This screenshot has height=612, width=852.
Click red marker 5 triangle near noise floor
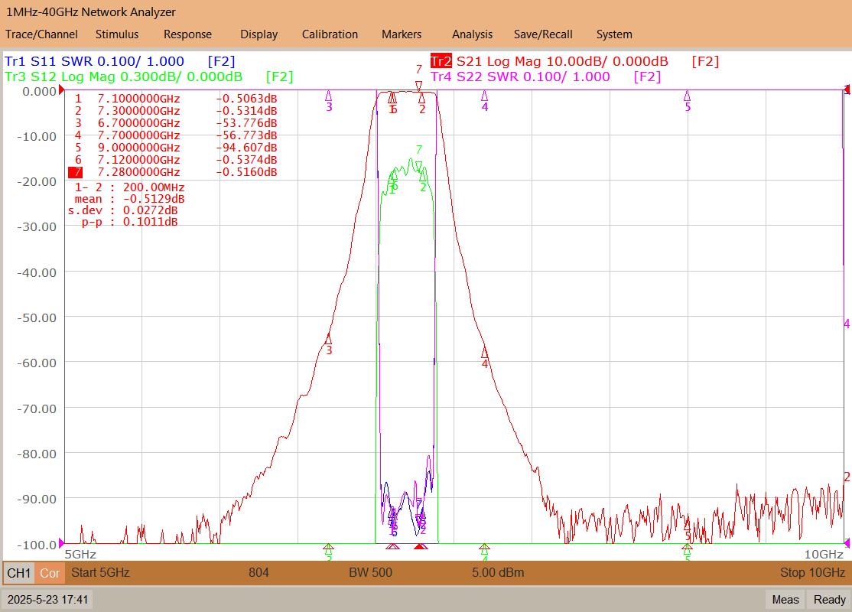688,525
